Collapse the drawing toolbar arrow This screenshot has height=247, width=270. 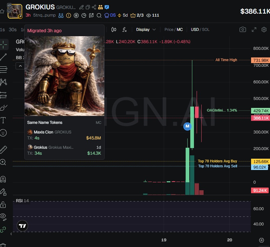click(x=11, y=234)
